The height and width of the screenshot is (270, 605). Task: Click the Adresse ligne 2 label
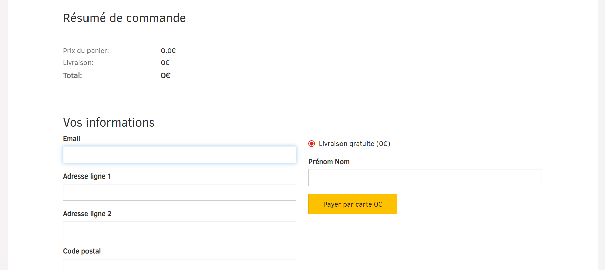coord(87,214)
